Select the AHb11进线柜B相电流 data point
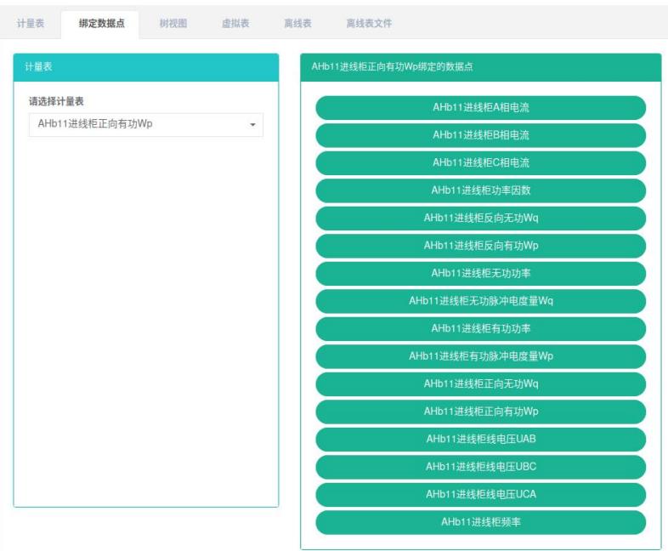668x551 pixels. pos(480,135)
